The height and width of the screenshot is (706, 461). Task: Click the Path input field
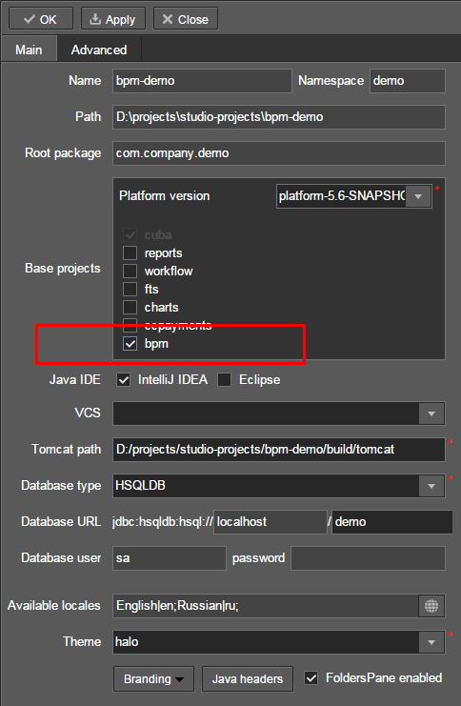click(x=279, y=116)
